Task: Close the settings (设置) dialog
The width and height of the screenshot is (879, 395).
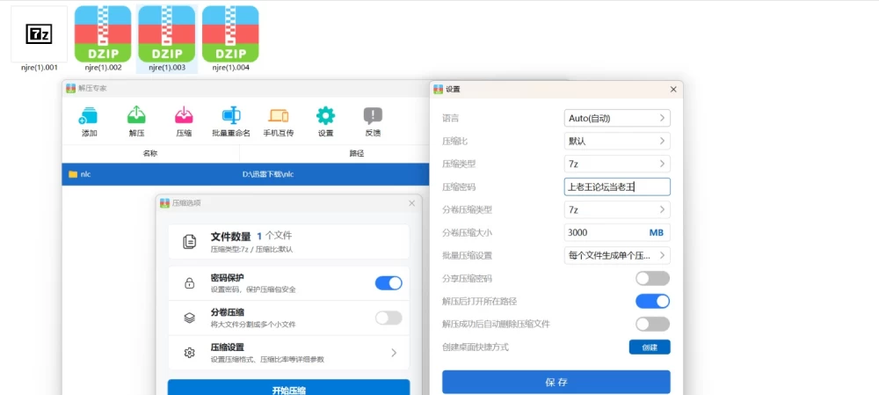Action: 673,89
